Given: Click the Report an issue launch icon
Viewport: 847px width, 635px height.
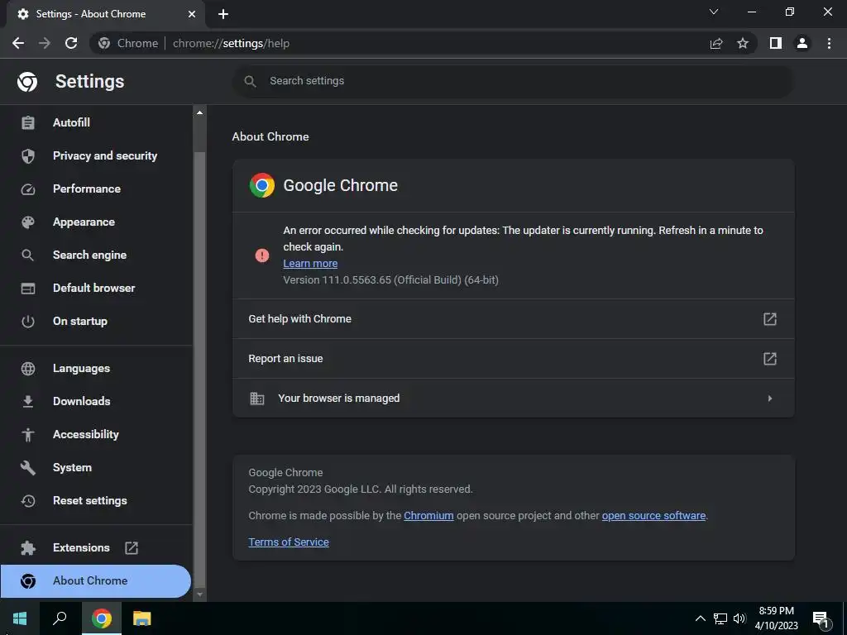Looking at the screenshot, I should pos(770,359).
